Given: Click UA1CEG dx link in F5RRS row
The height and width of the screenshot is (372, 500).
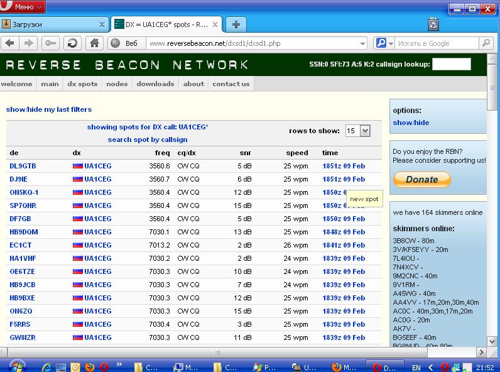Looking at the screenshot, I should pyautogui.click(x=98, y=324).
